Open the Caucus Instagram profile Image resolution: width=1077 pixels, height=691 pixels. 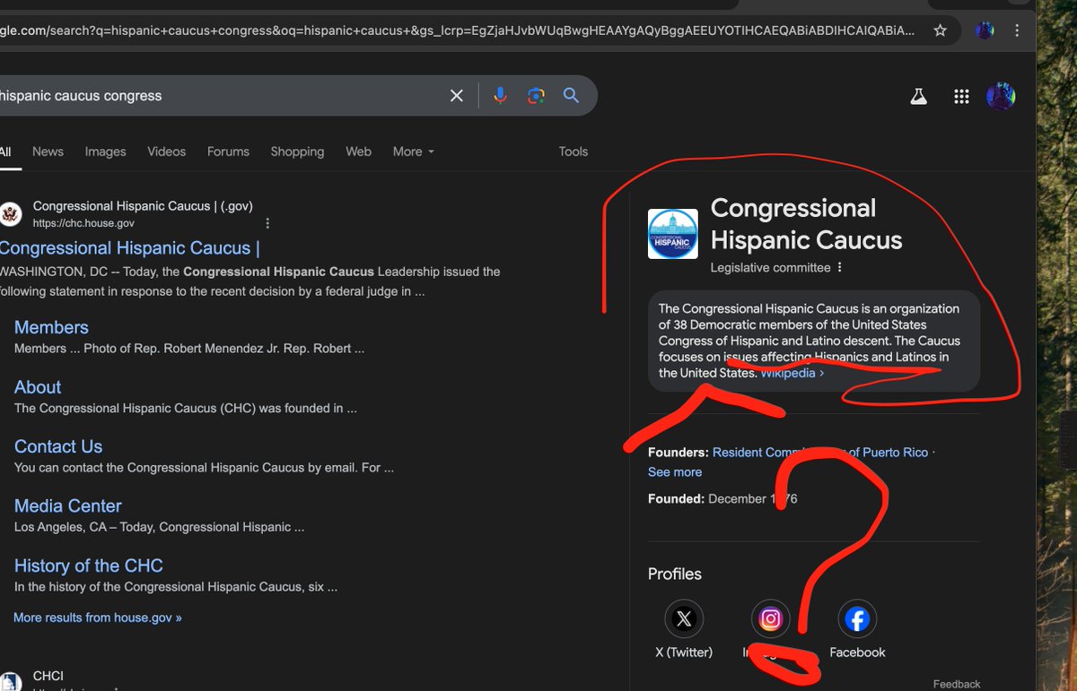pyautogui.click(x=770, y=618)
